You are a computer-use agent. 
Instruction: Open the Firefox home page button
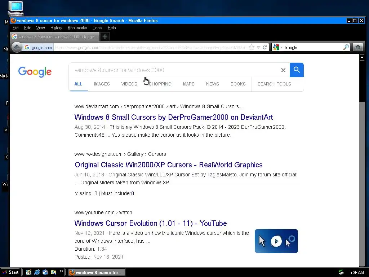click(x=358, y=47)
